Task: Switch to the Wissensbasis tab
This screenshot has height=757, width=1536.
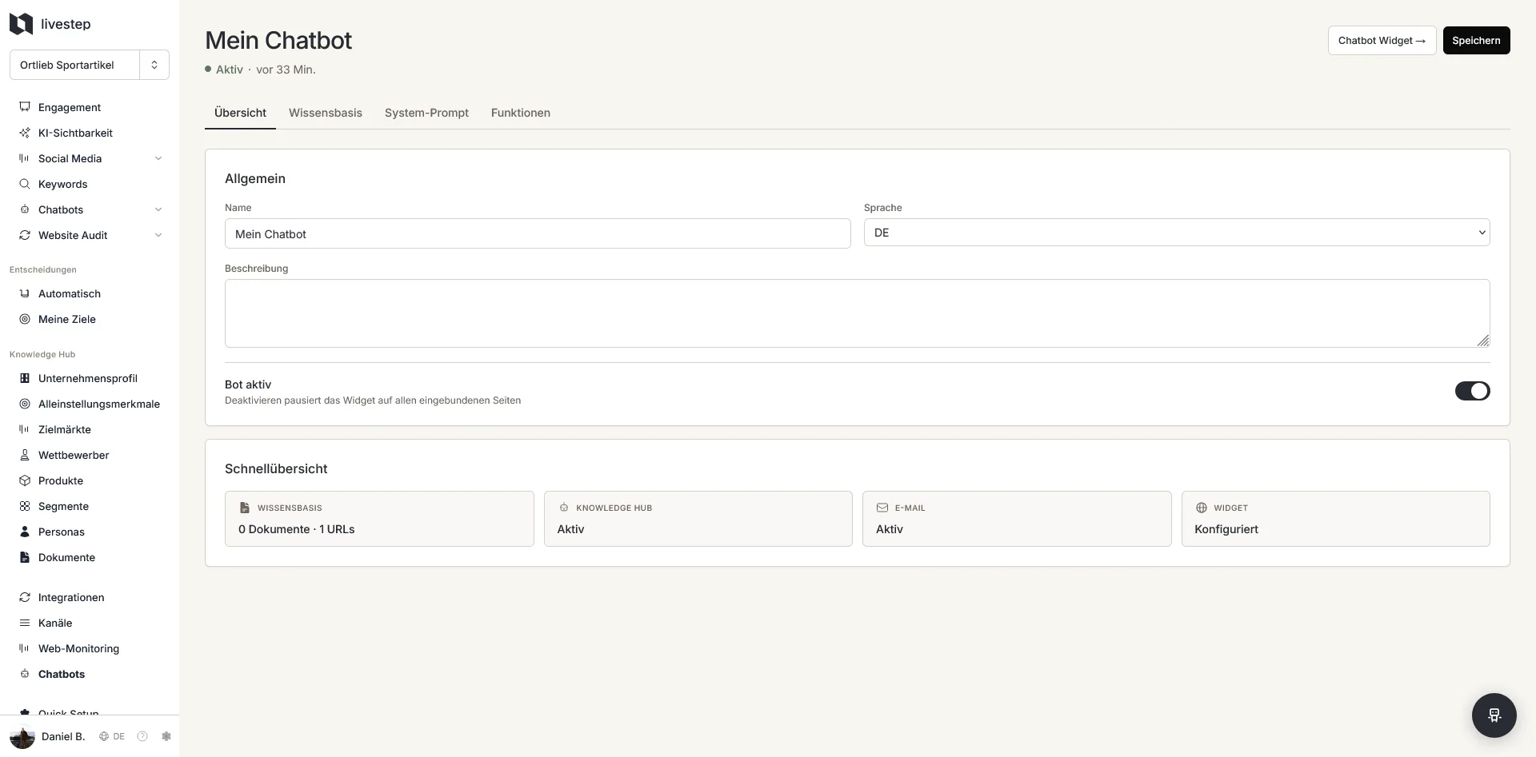Action: pyautogui.click(x=326, y=113)
